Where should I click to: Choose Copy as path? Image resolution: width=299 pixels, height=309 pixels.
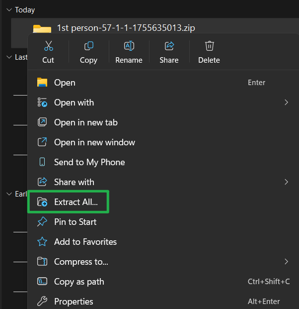79,282
